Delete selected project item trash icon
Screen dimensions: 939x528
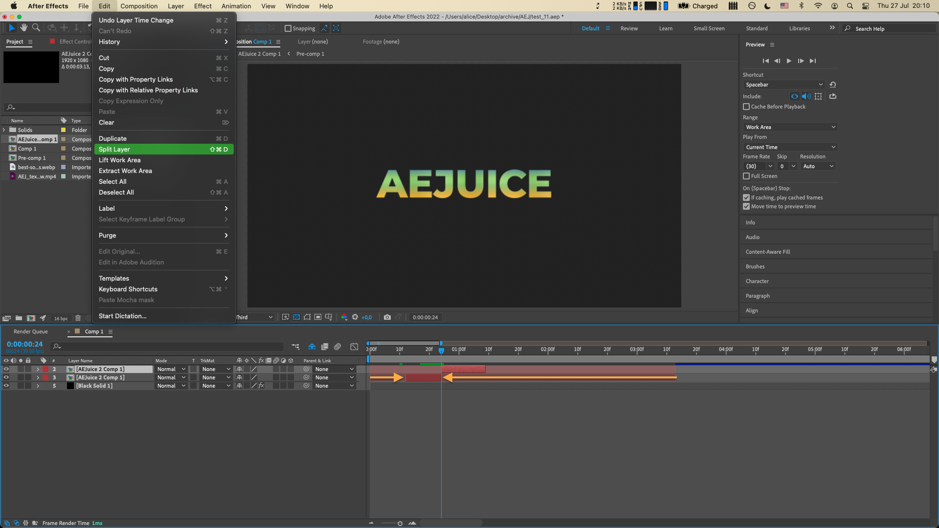(78, 318)
